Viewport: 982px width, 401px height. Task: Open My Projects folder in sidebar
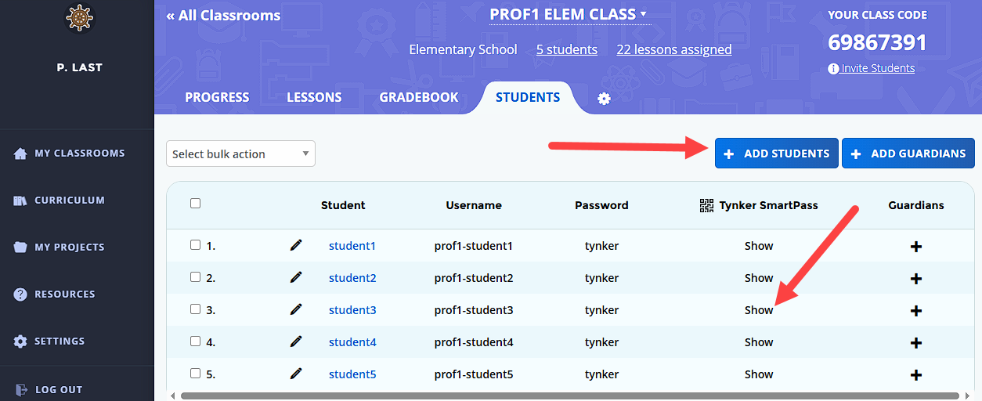click(69, 247)
